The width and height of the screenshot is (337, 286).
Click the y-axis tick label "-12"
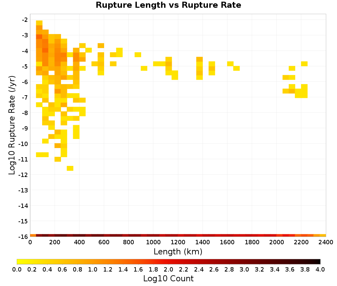tap(23, 175)
